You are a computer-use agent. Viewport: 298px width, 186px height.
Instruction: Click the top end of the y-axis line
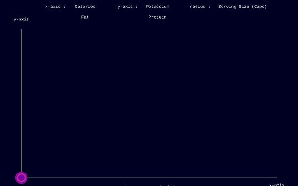click(x=21, y=30)
